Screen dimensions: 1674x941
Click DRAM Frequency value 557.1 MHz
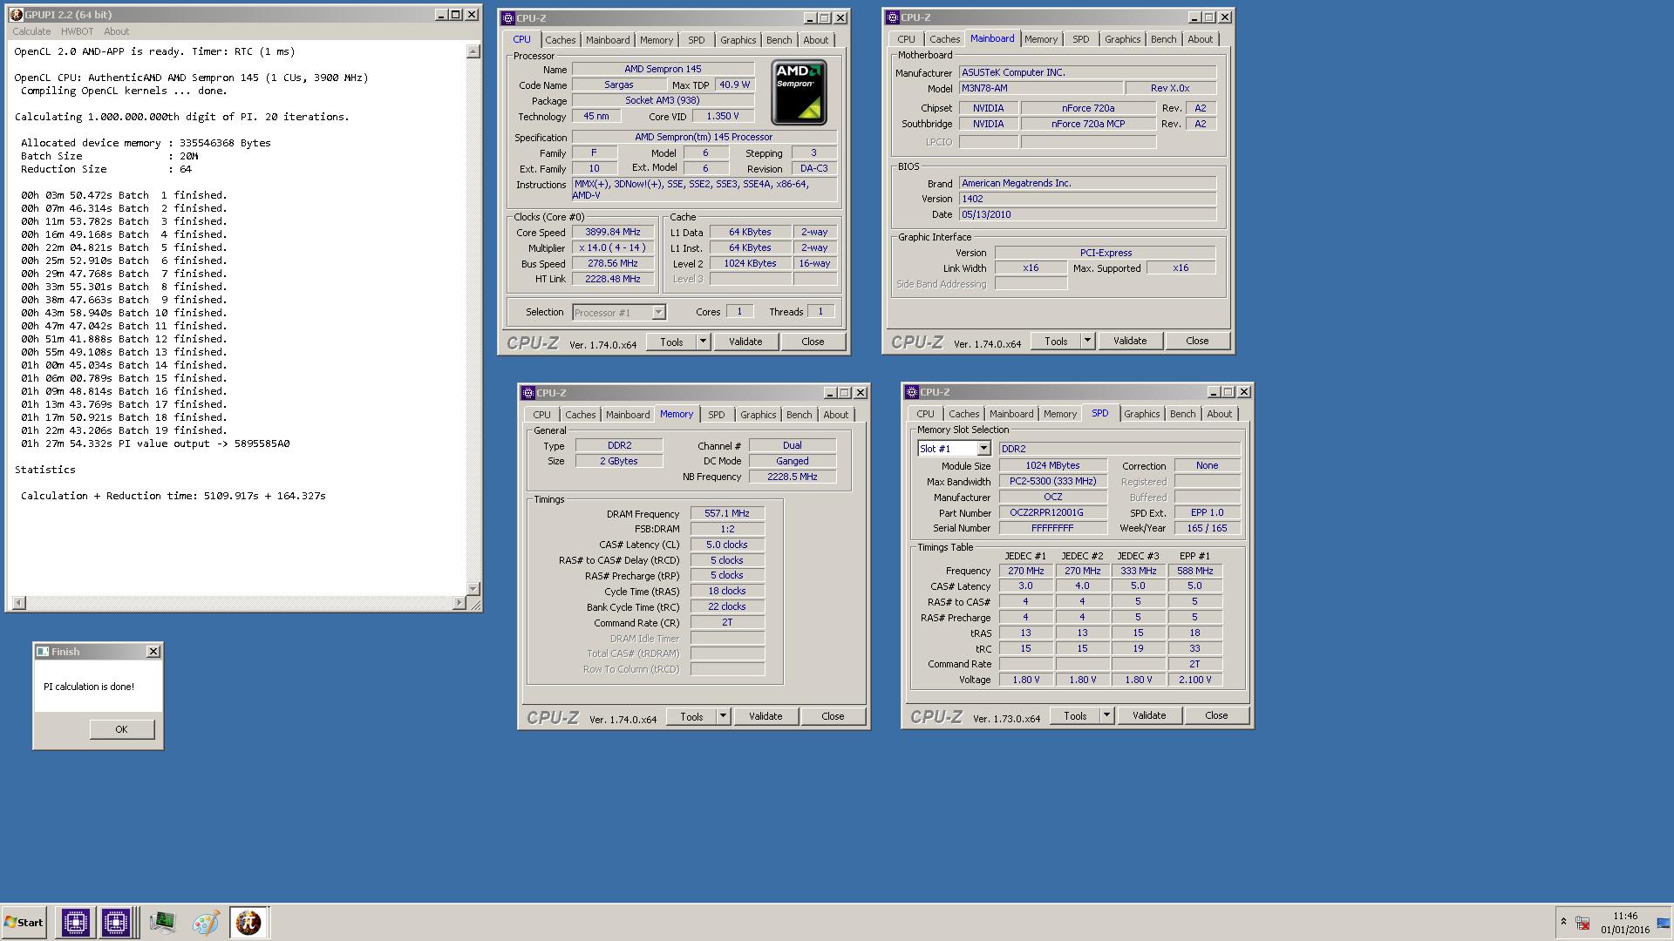coord(727,513)
